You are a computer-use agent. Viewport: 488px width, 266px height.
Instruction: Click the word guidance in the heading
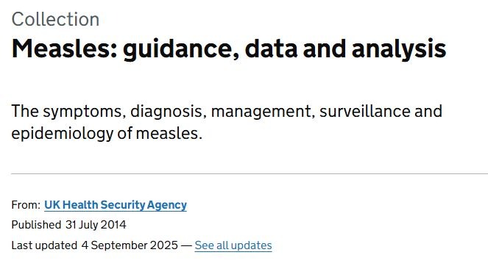(x=181, y=50)
